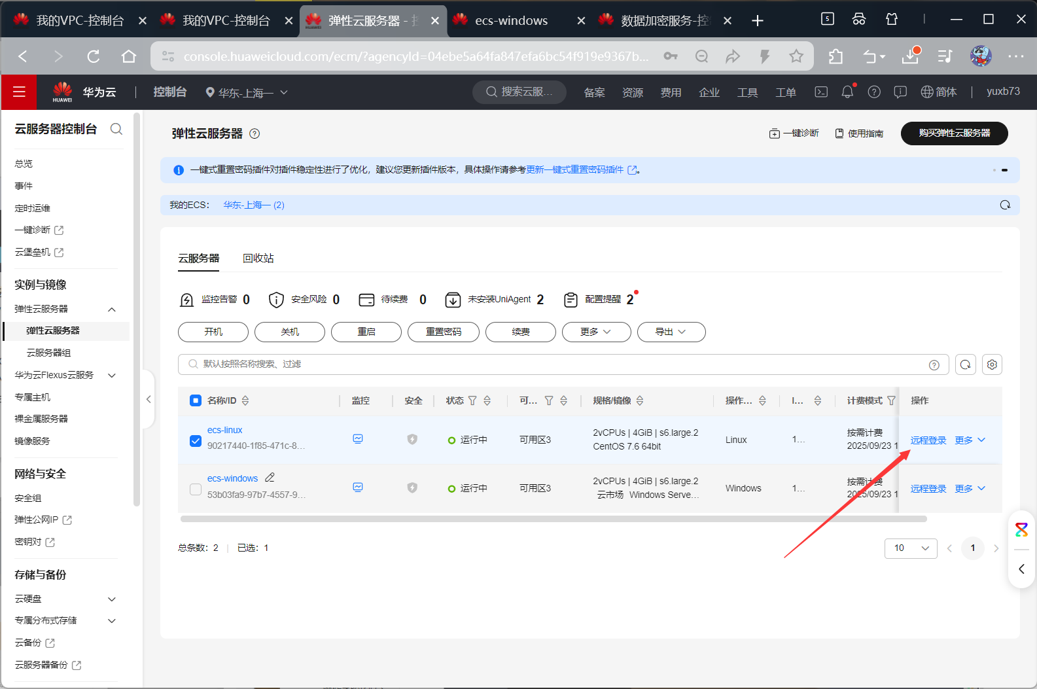
Task: Click the server name search field
Action: [563, 364]
